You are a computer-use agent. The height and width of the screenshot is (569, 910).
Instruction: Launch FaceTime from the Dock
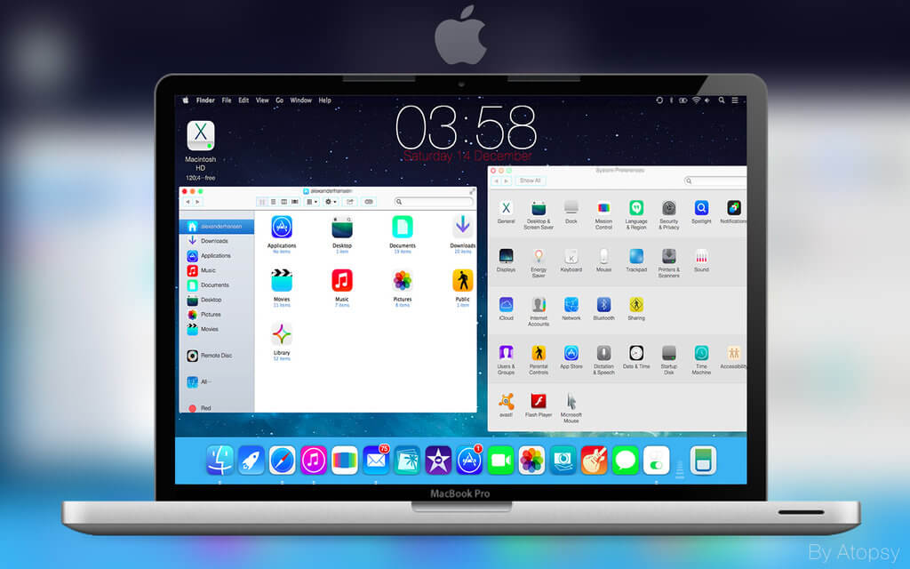point(500,461)
